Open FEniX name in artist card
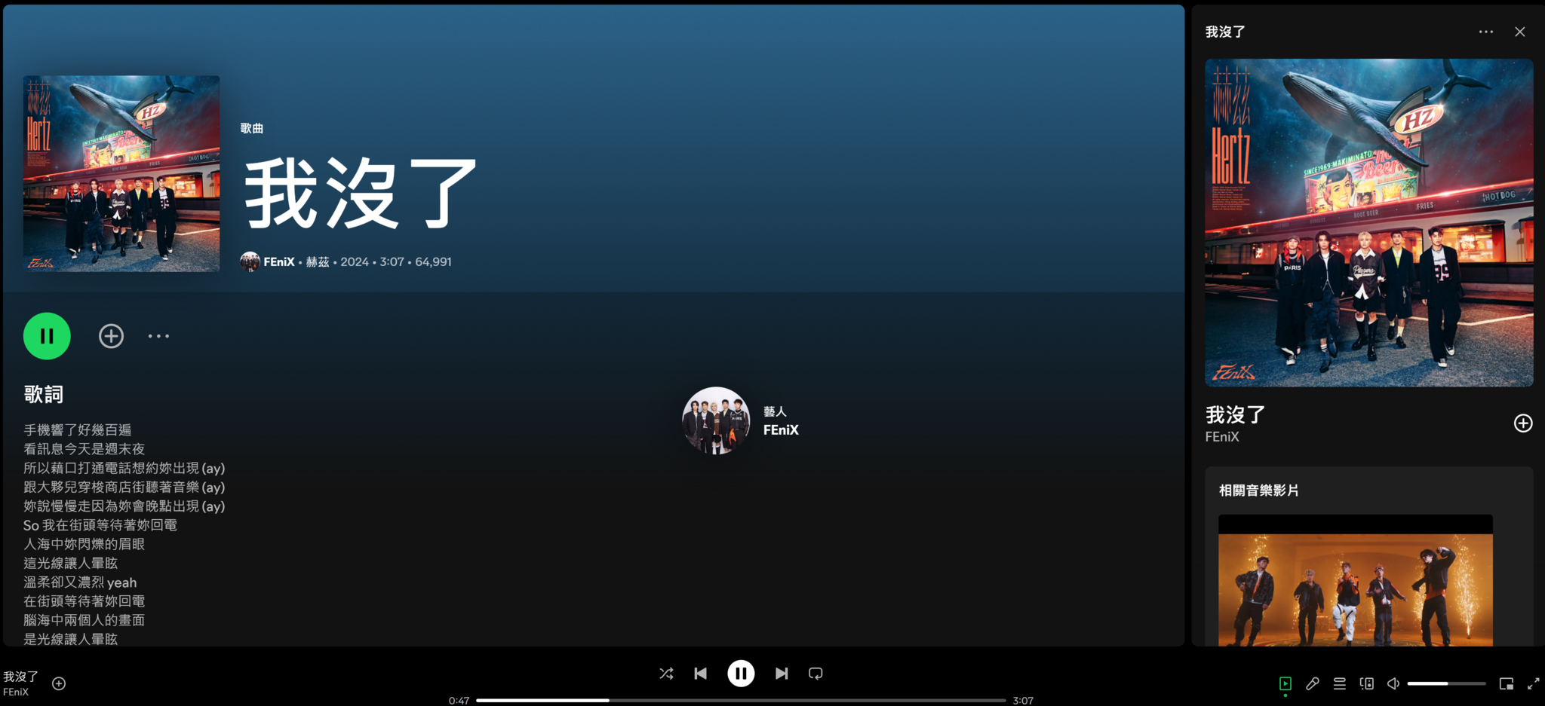Viewport: 1545px width, 706px height. (781, 430)
